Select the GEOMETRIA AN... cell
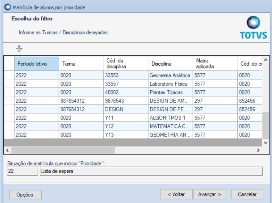The height and width of the screenshot is (203, 272). click(171, 135)
